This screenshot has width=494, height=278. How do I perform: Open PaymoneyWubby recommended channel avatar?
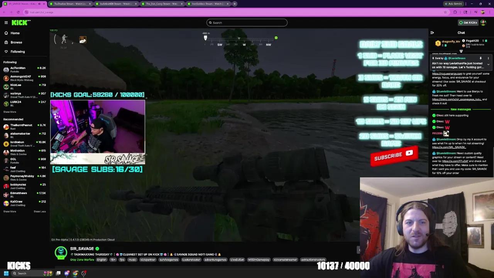coord(6,178)
